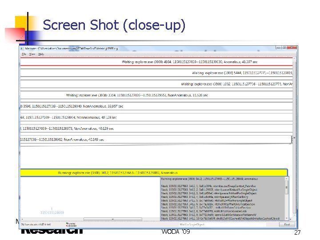
Task: Click the horizontal scrollbar thumb
Action: (112, 219)
